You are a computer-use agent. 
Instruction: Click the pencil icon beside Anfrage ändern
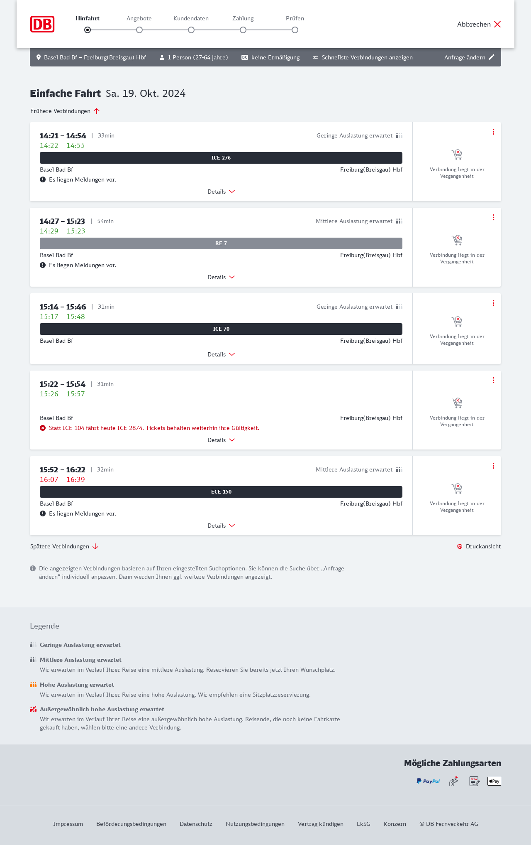pyautogui.click(x=492, y=57)
